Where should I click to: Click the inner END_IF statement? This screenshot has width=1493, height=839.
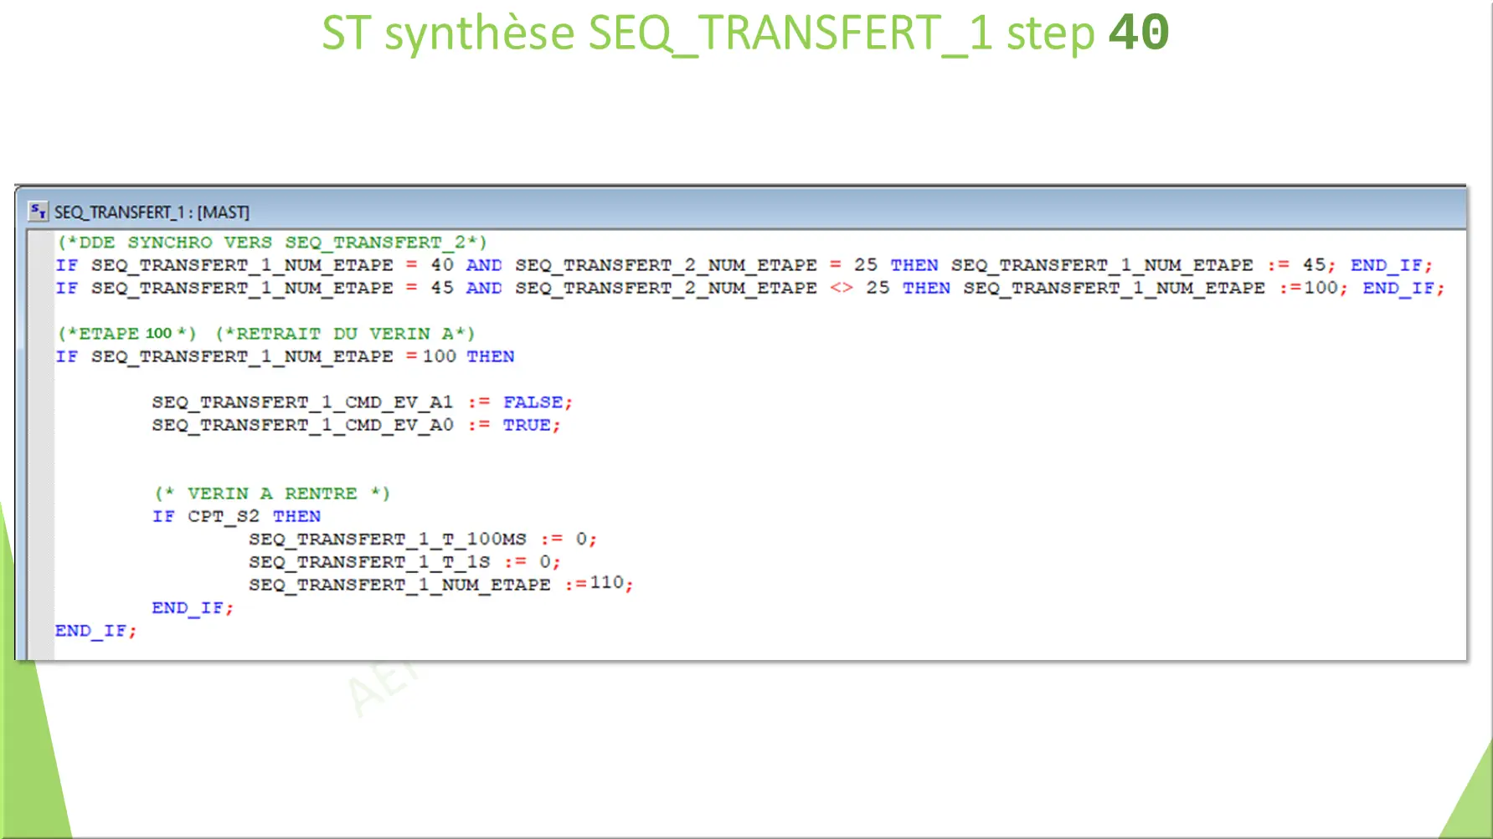pyautogui.click(x=192, y=607)
